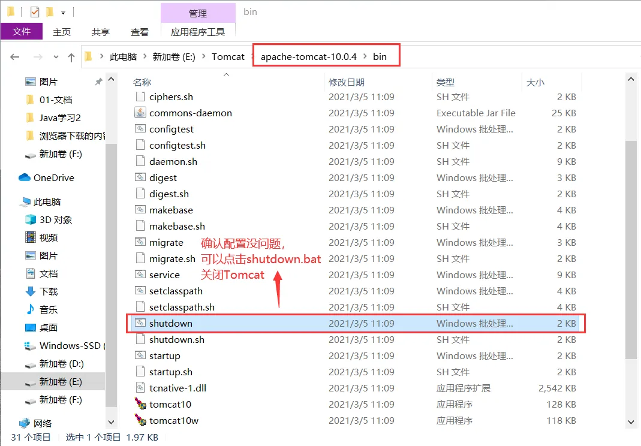Switch to the 查看 ribbon tab
The width and height of the screenshot is (641, 446).
click(x=139, y=32)
